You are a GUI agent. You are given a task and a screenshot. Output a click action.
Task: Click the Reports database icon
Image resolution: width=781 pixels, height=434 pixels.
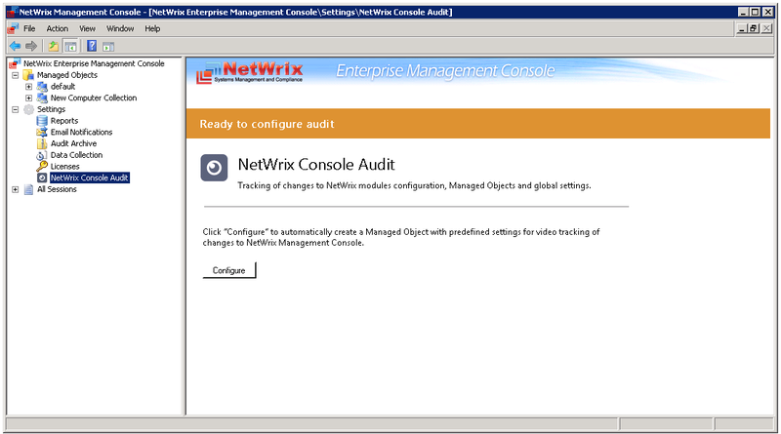[x=42, y=121]
